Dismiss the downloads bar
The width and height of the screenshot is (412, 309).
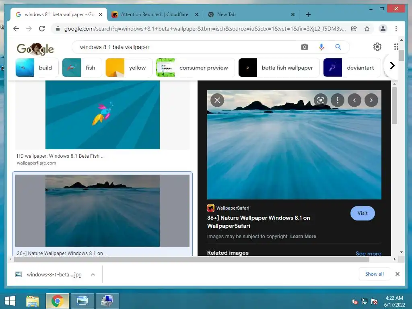(x=397, y=274)
